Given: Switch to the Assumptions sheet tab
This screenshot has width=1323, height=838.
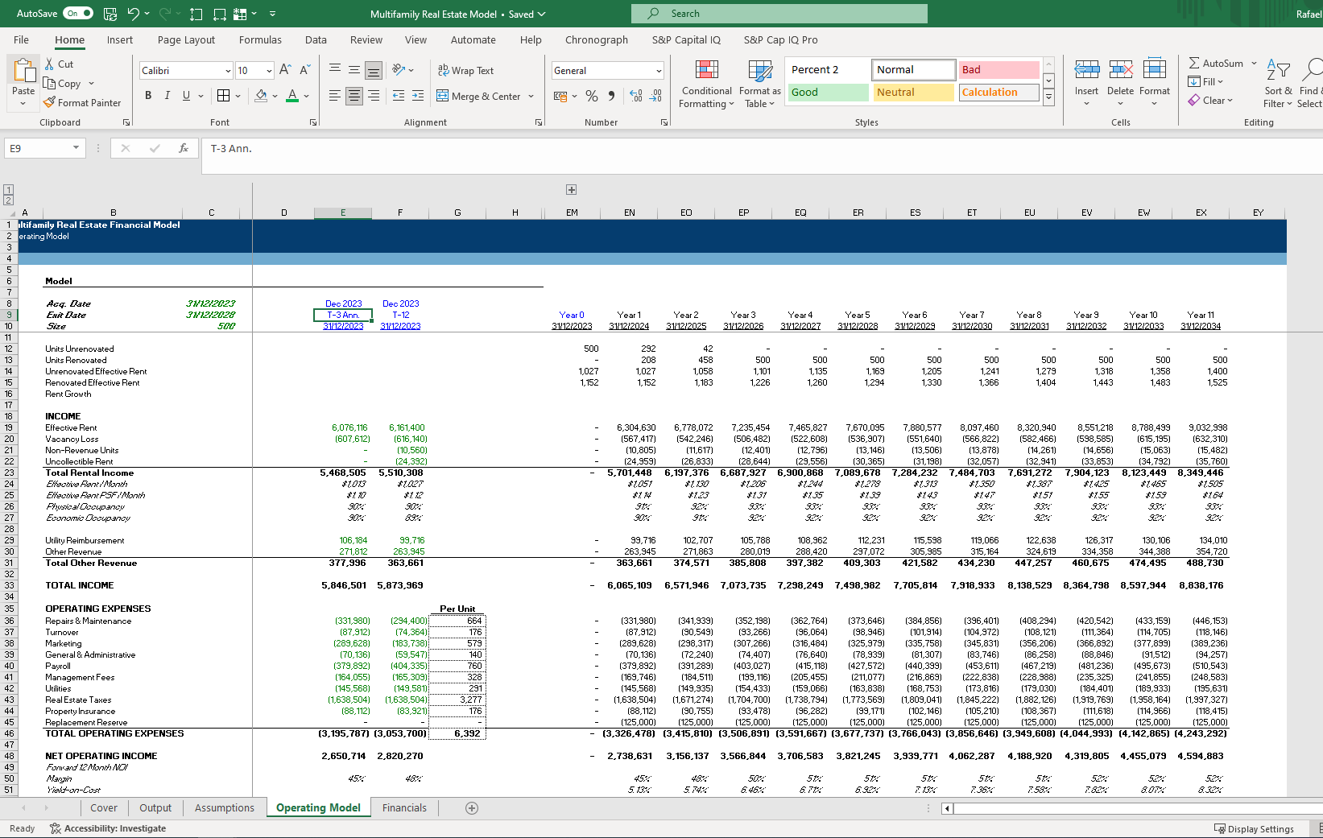Looking at the screenshot, I should pos(224,807).
